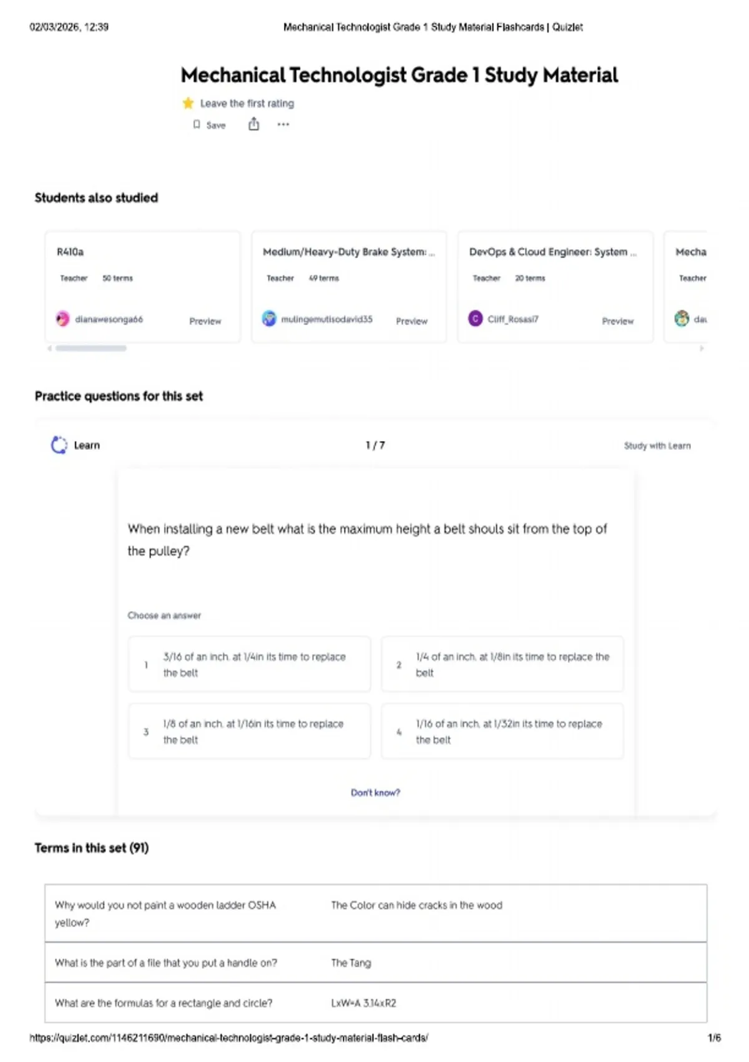The height and width of the screenshot is (1062, 749).
Task: Open Medium/Heavy-Duty Brake System card
Action: (x=348, y=252)
